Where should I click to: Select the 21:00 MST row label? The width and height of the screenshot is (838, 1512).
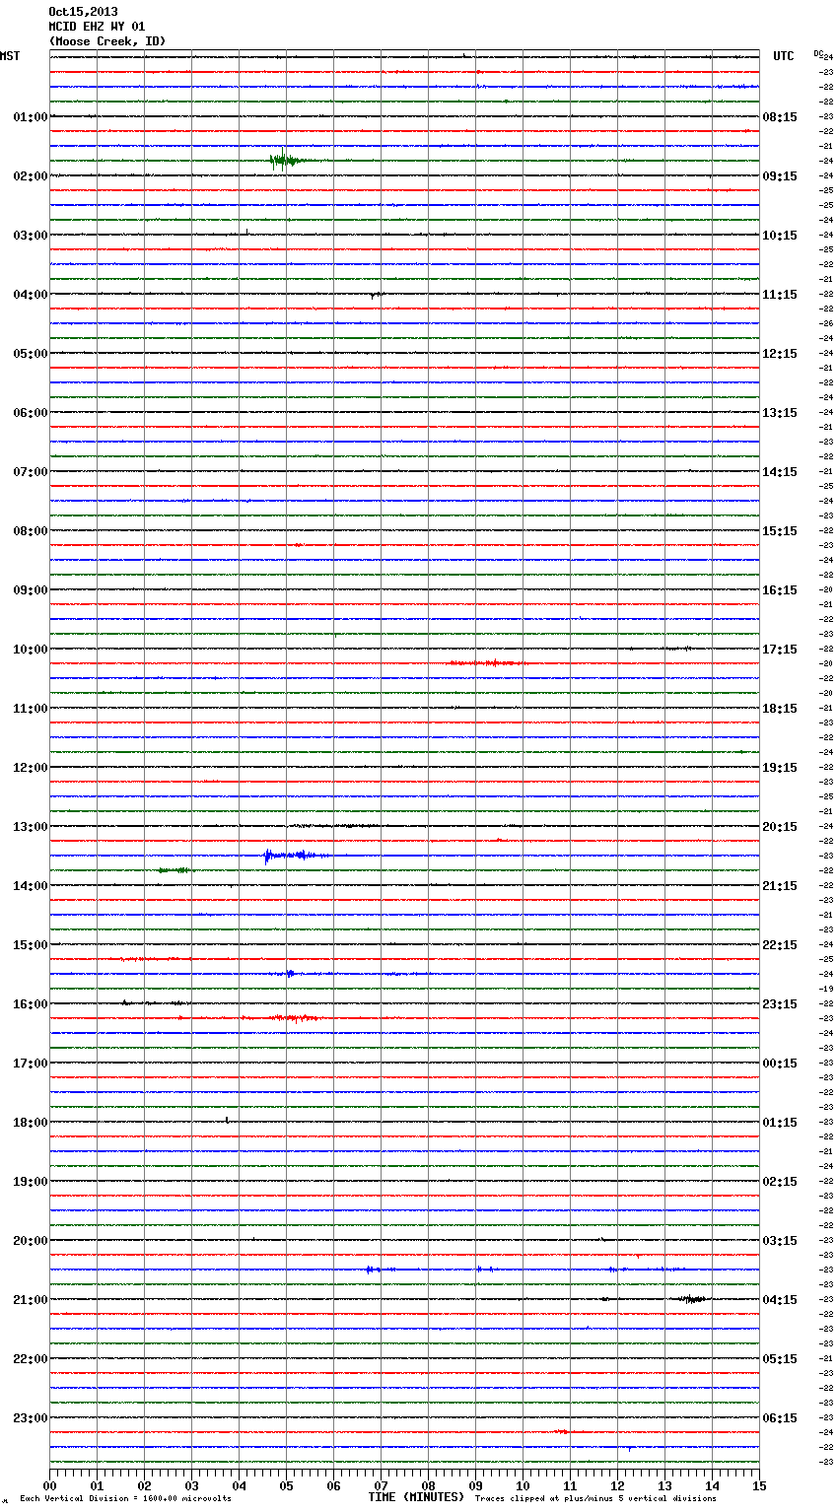31,1300
